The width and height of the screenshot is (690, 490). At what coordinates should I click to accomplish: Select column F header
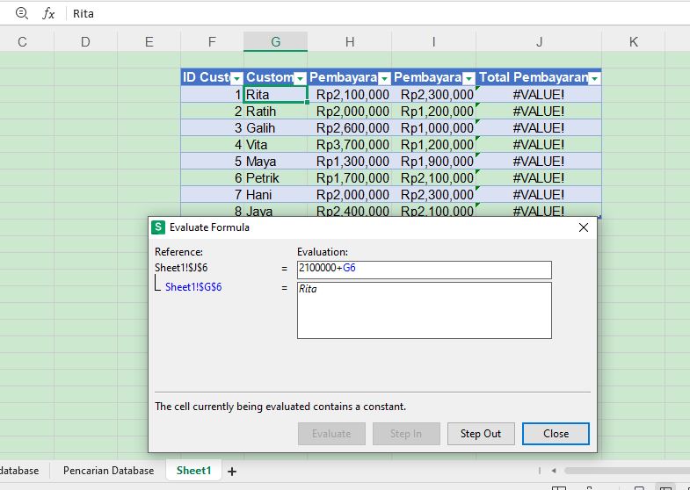(x=212, y=42)
